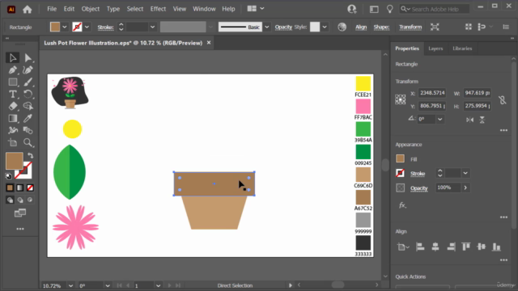
Task: Click the large fill color box in toolbar
Action: (x=15, y=161)
